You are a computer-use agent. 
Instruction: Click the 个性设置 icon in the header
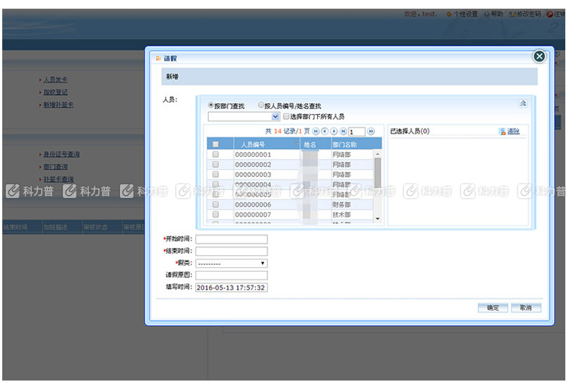449,14
